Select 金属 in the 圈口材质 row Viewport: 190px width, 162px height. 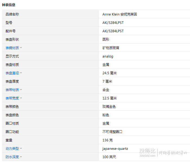pos(106,123)
